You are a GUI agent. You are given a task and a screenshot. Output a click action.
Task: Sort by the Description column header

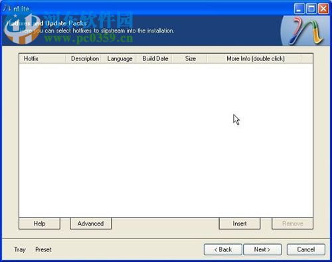(x=84, y=58)
